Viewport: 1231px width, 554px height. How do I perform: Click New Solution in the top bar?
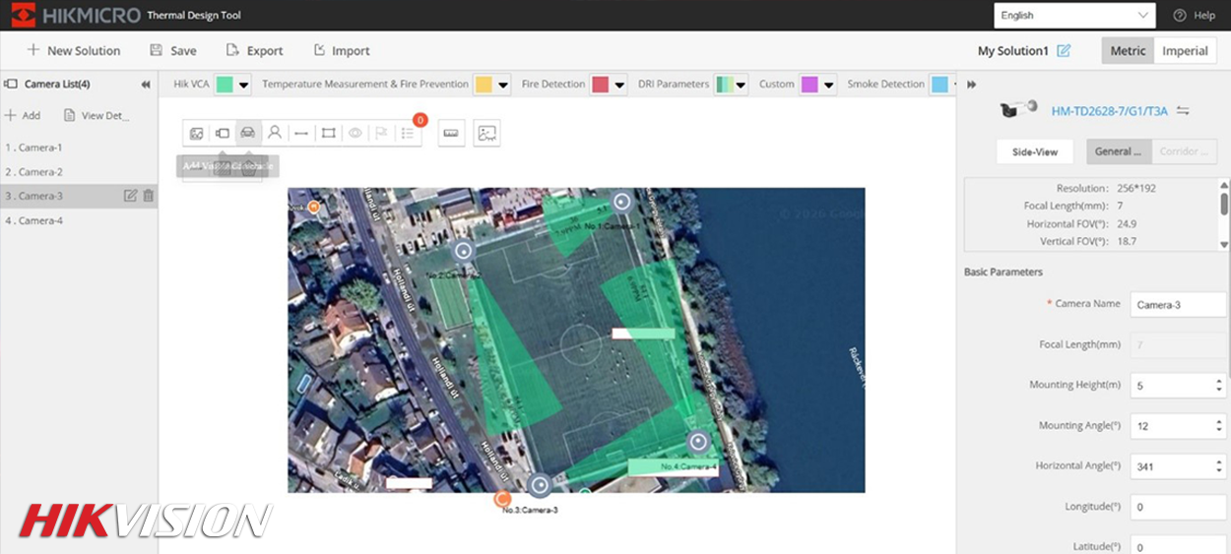click(73, 51)
